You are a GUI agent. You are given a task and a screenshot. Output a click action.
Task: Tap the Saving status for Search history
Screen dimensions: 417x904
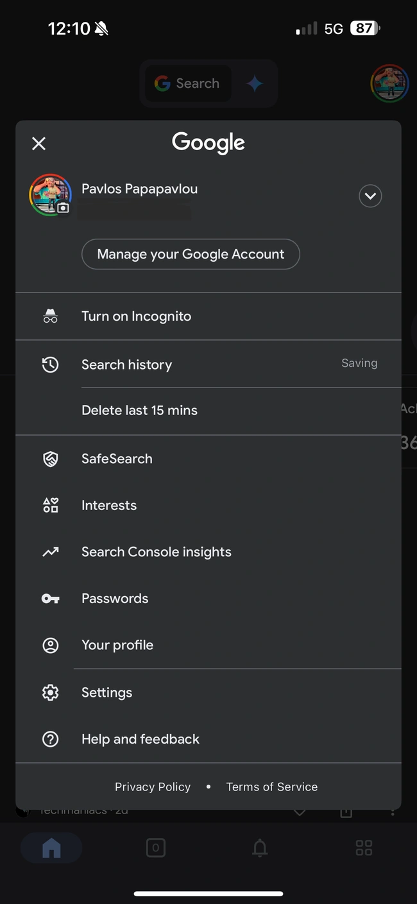click(x=359, y=363)
